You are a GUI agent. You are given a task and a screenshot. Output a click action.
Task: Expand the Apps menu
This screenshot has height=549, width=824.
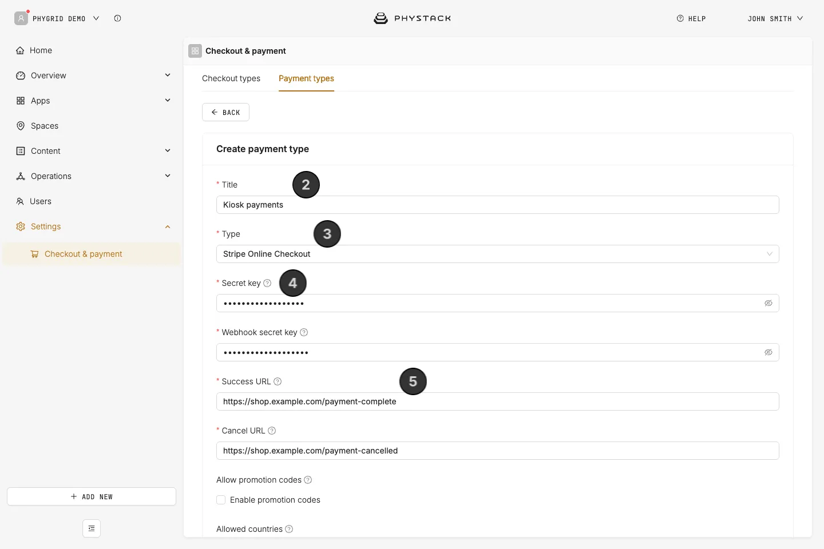pos(168,100)
